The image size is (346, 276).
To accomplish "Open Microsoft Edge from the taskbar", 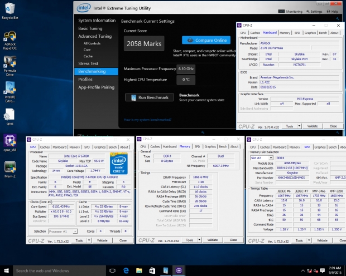I will point(126,270).
